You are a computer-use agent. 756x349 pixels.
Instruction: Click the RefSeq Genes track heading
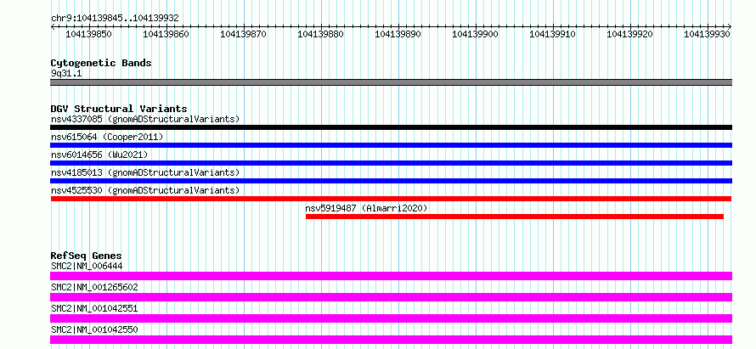click(87, 256)
